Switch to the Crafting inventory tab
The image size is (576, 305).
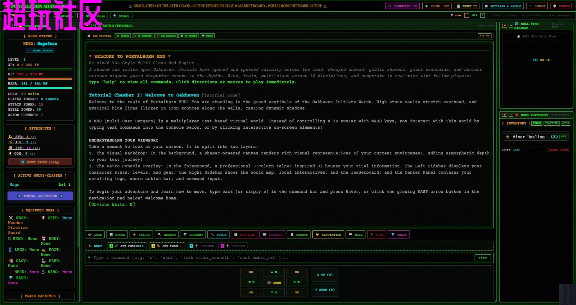(x=551, y=123)
